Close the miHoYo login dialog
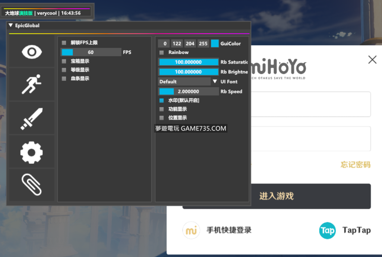This screenshot has width=382, height=257. click(372, 60)
